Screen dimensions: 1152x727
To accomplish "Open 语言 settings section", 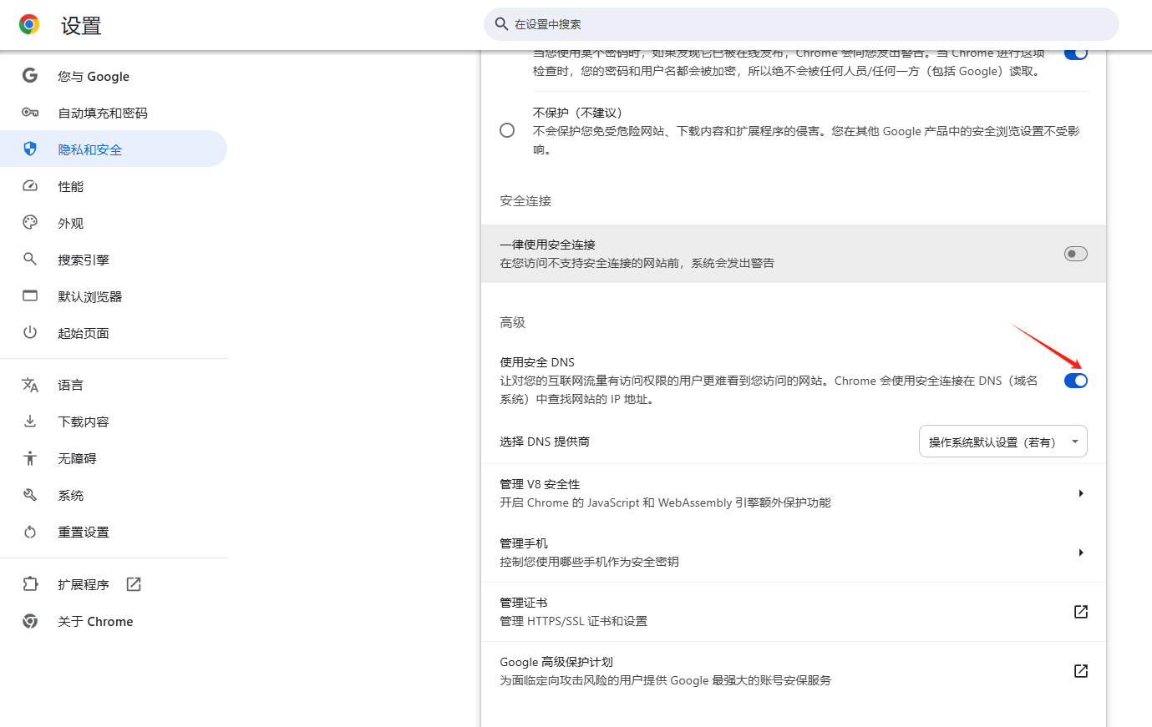I will point(114,385).
